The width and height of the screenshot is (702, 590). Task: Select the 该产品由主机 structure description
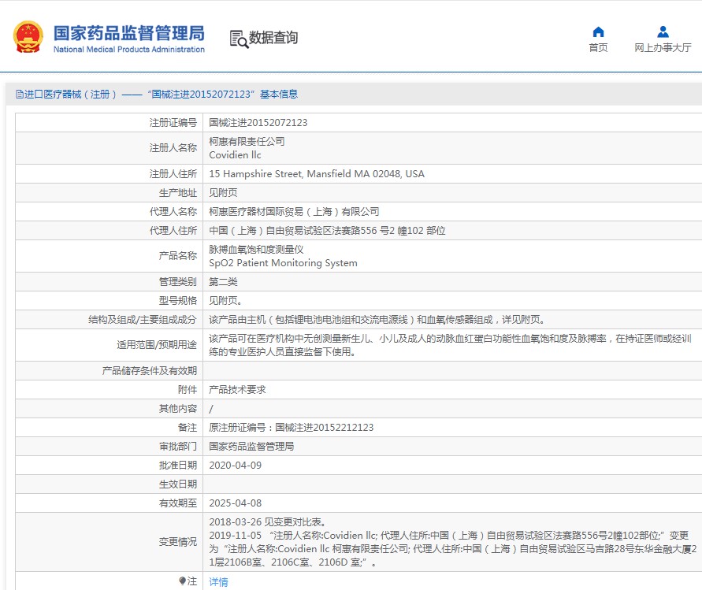[377, 320]
